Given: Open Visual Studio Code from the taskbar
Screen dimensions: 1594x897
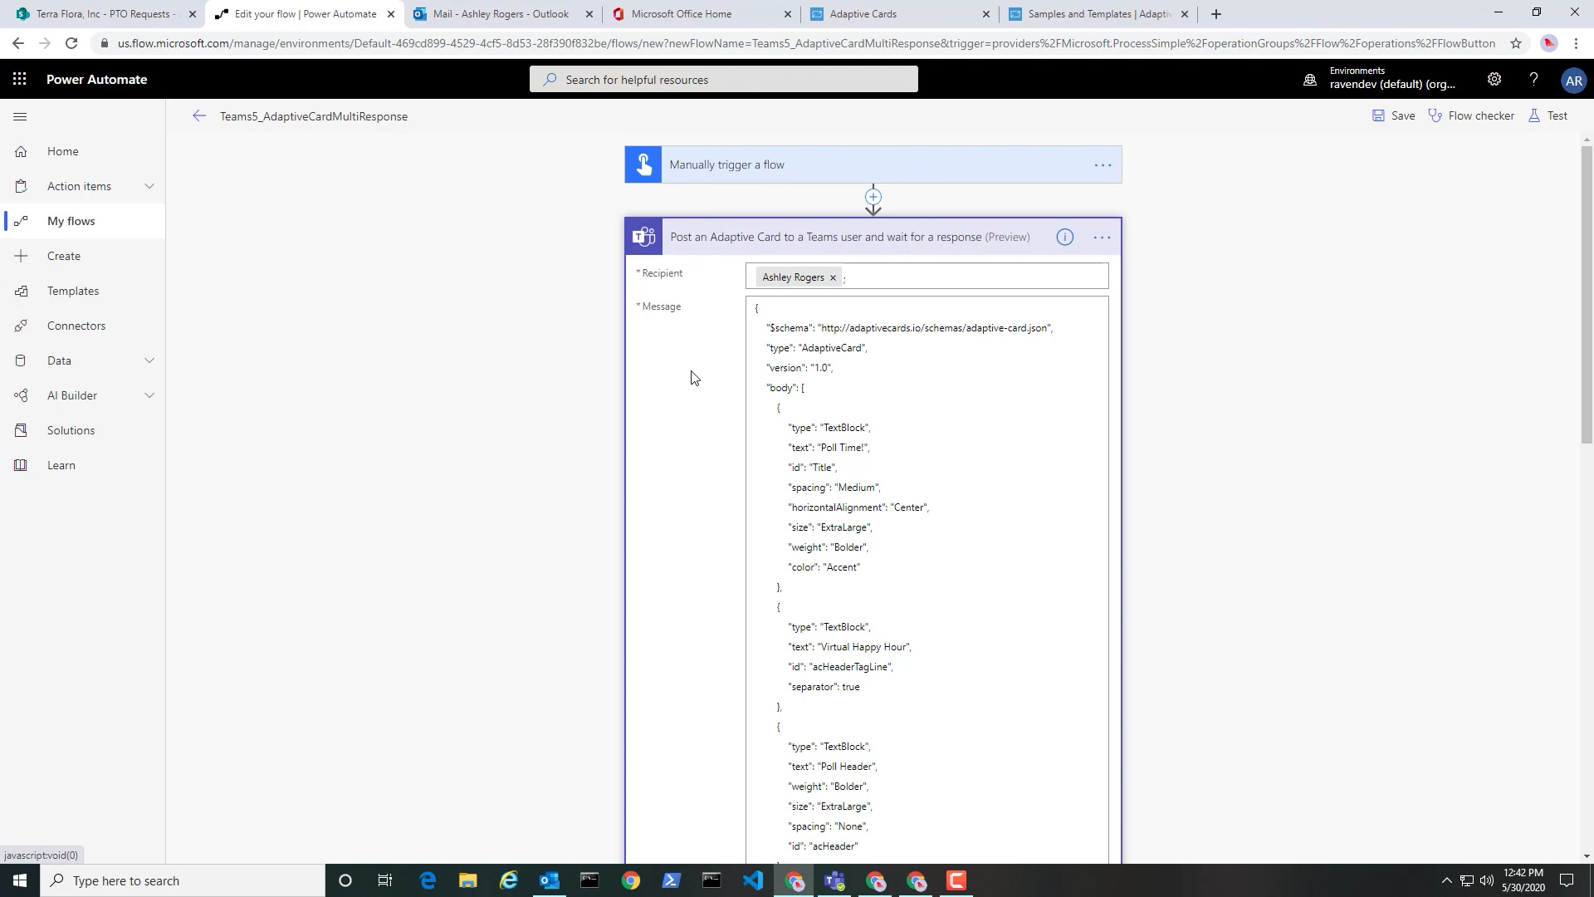Looking at the screenshot, I should click(x=752, y=880).
